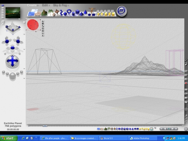The image size is (188, 141).
Task: Click the lower-center camera cross control
Action: 13,48
